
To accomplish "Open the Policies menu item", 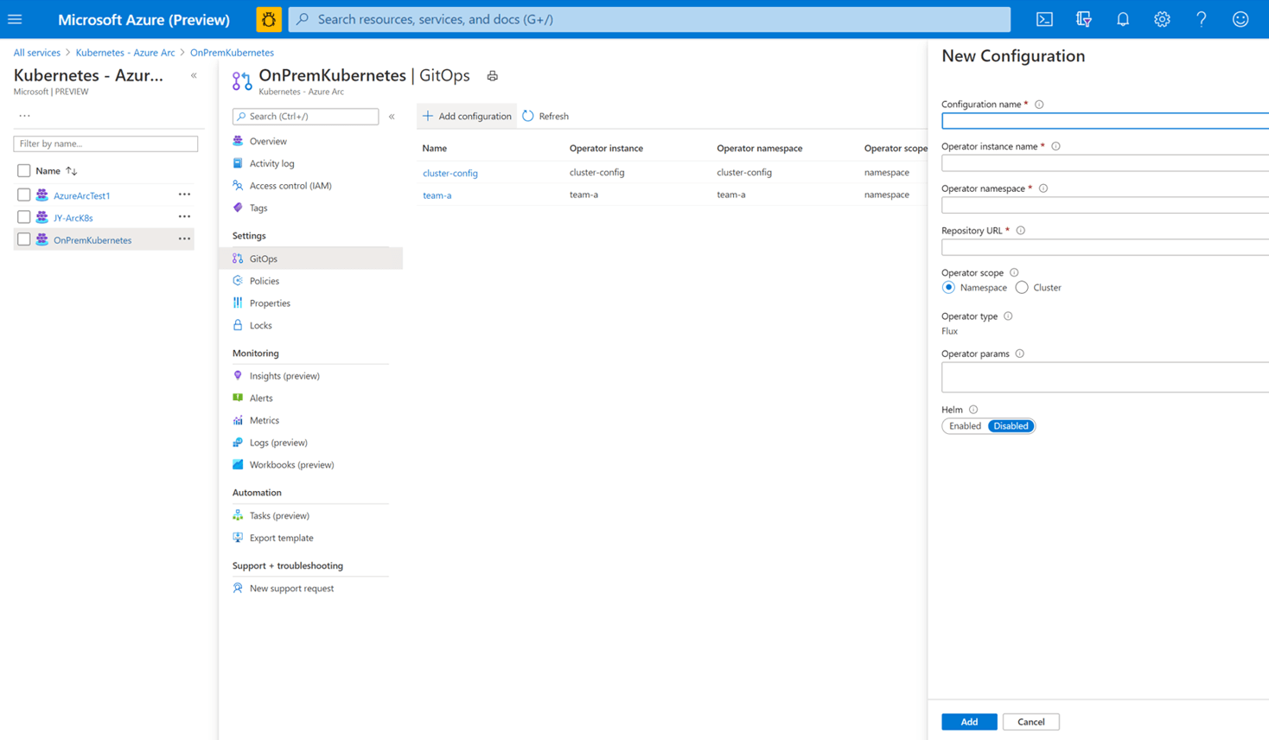I will point(264,281).
